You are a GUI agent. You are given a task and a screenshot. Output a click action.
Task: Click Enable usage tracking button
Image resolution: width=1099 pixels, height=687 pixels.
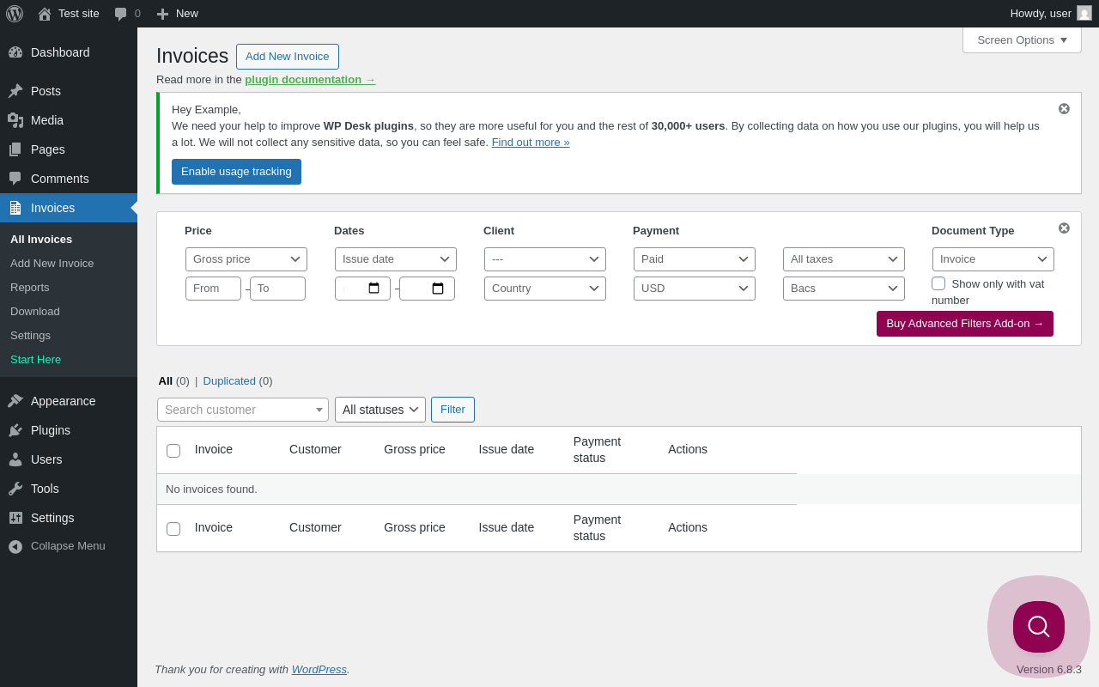236,172
